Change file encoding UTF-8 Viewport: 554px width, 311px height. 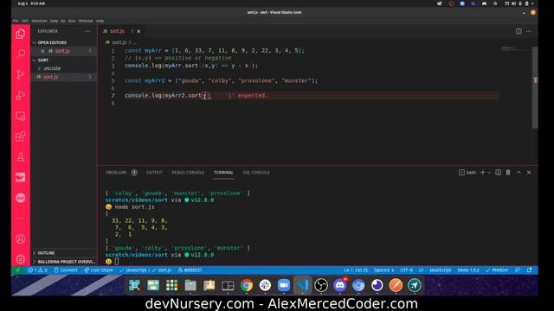click(x=406, y=270)
